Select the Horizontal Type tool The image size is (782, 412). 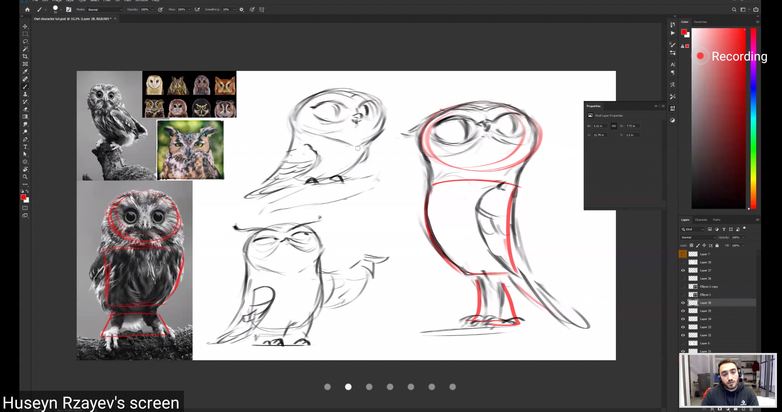25,147
